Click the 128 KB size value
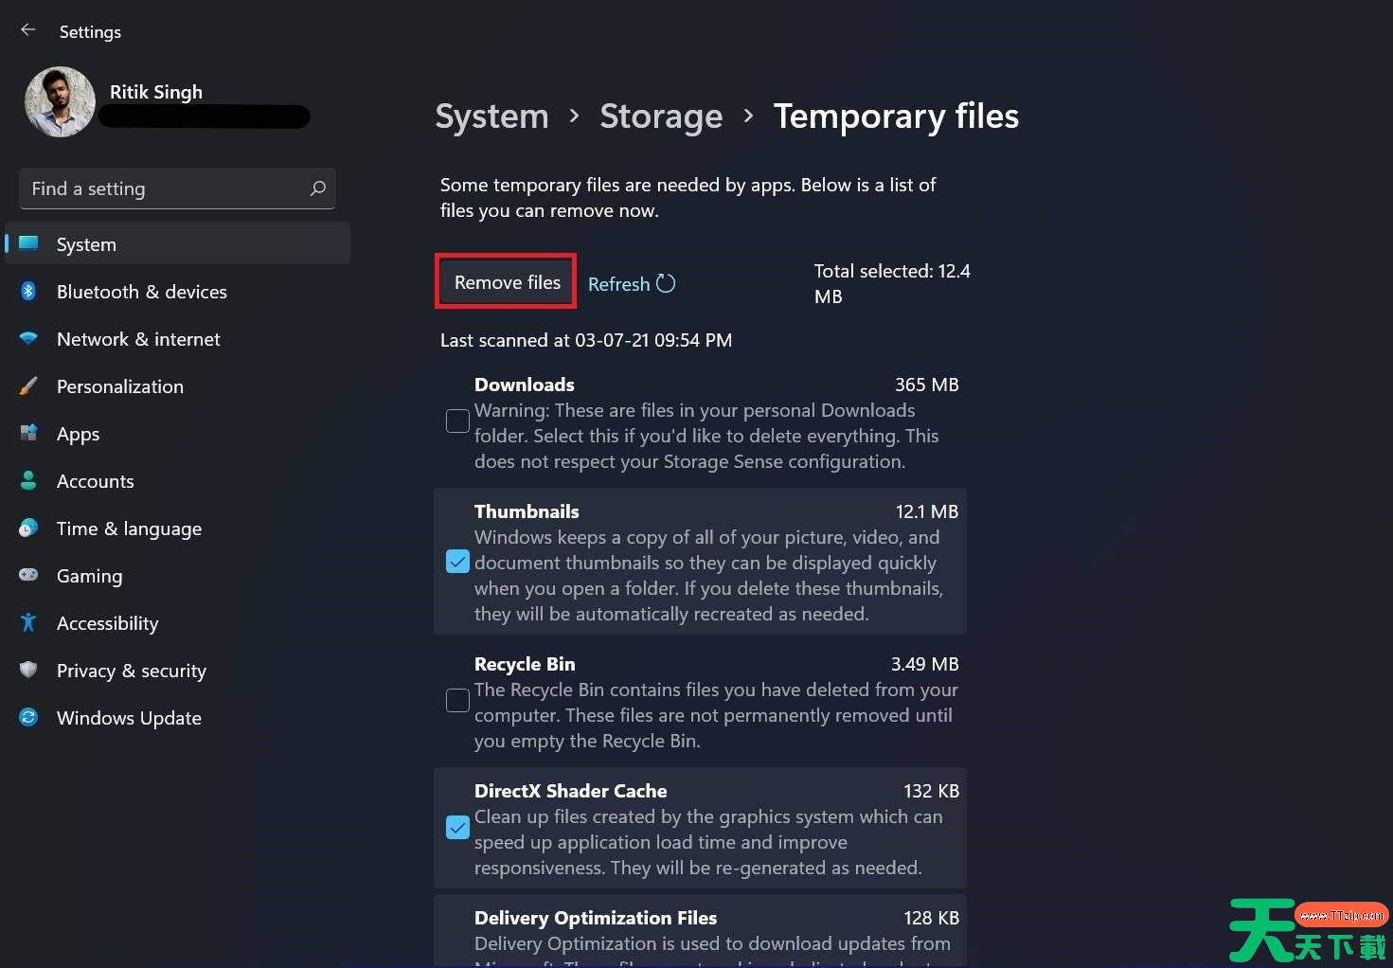 931,918
